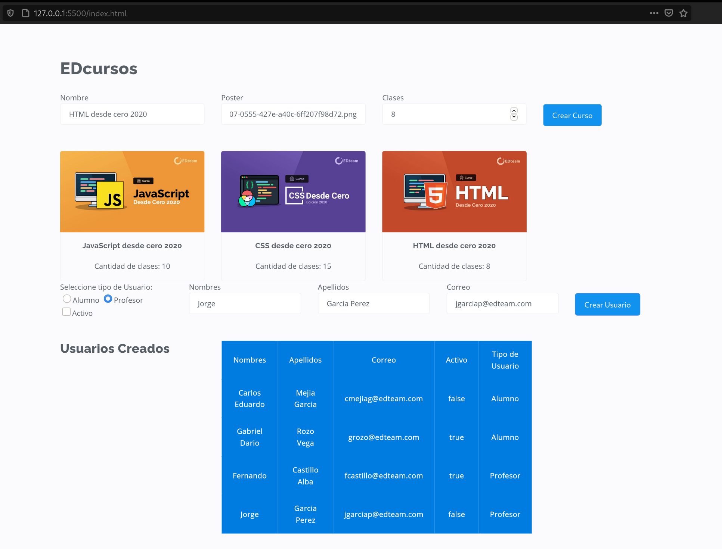
Task: Increase Clases using the up stepper arrow
Action: [514, 110]
